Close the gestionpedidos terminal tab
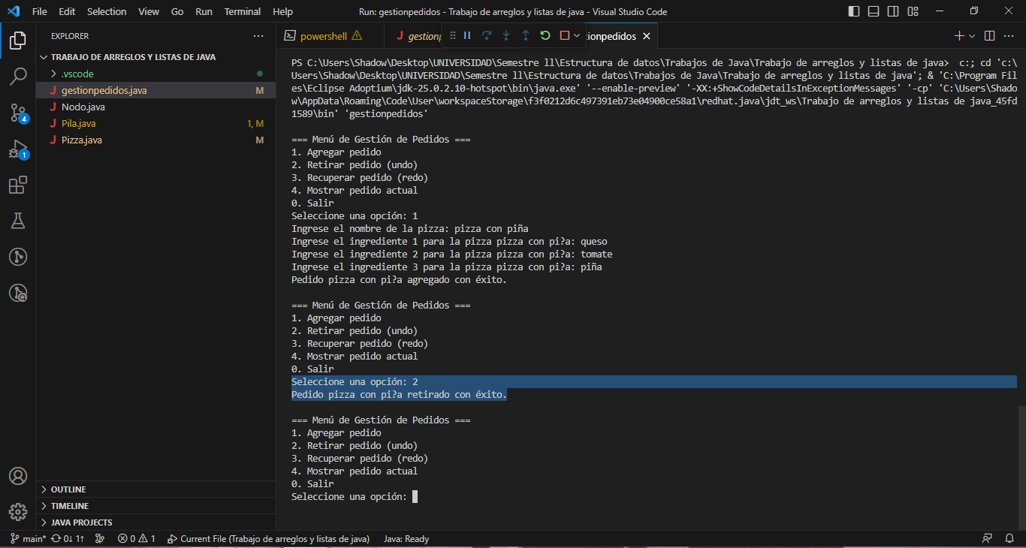Viewport: 1026px width, 548px height. [x=647, y=36]
